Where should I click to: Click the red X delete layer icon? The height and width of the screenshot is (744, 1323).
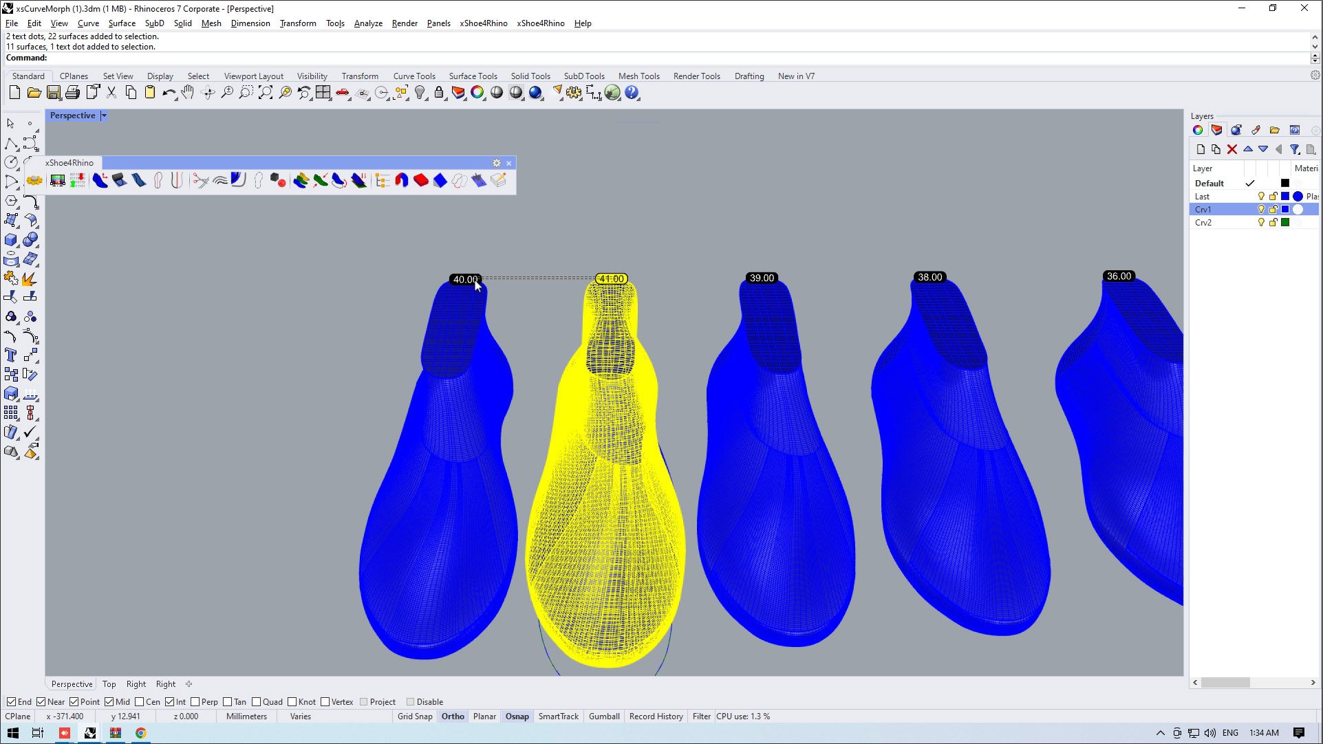click(x=1232, y=149)
